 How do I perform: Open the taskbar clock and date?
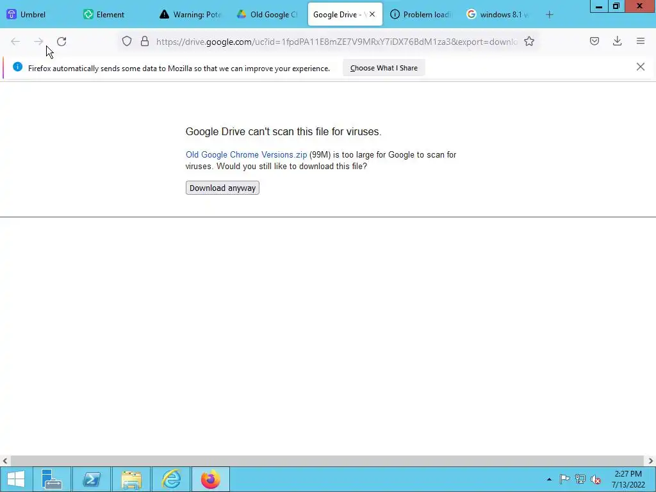pyautogui.click(x=628, y=479)
